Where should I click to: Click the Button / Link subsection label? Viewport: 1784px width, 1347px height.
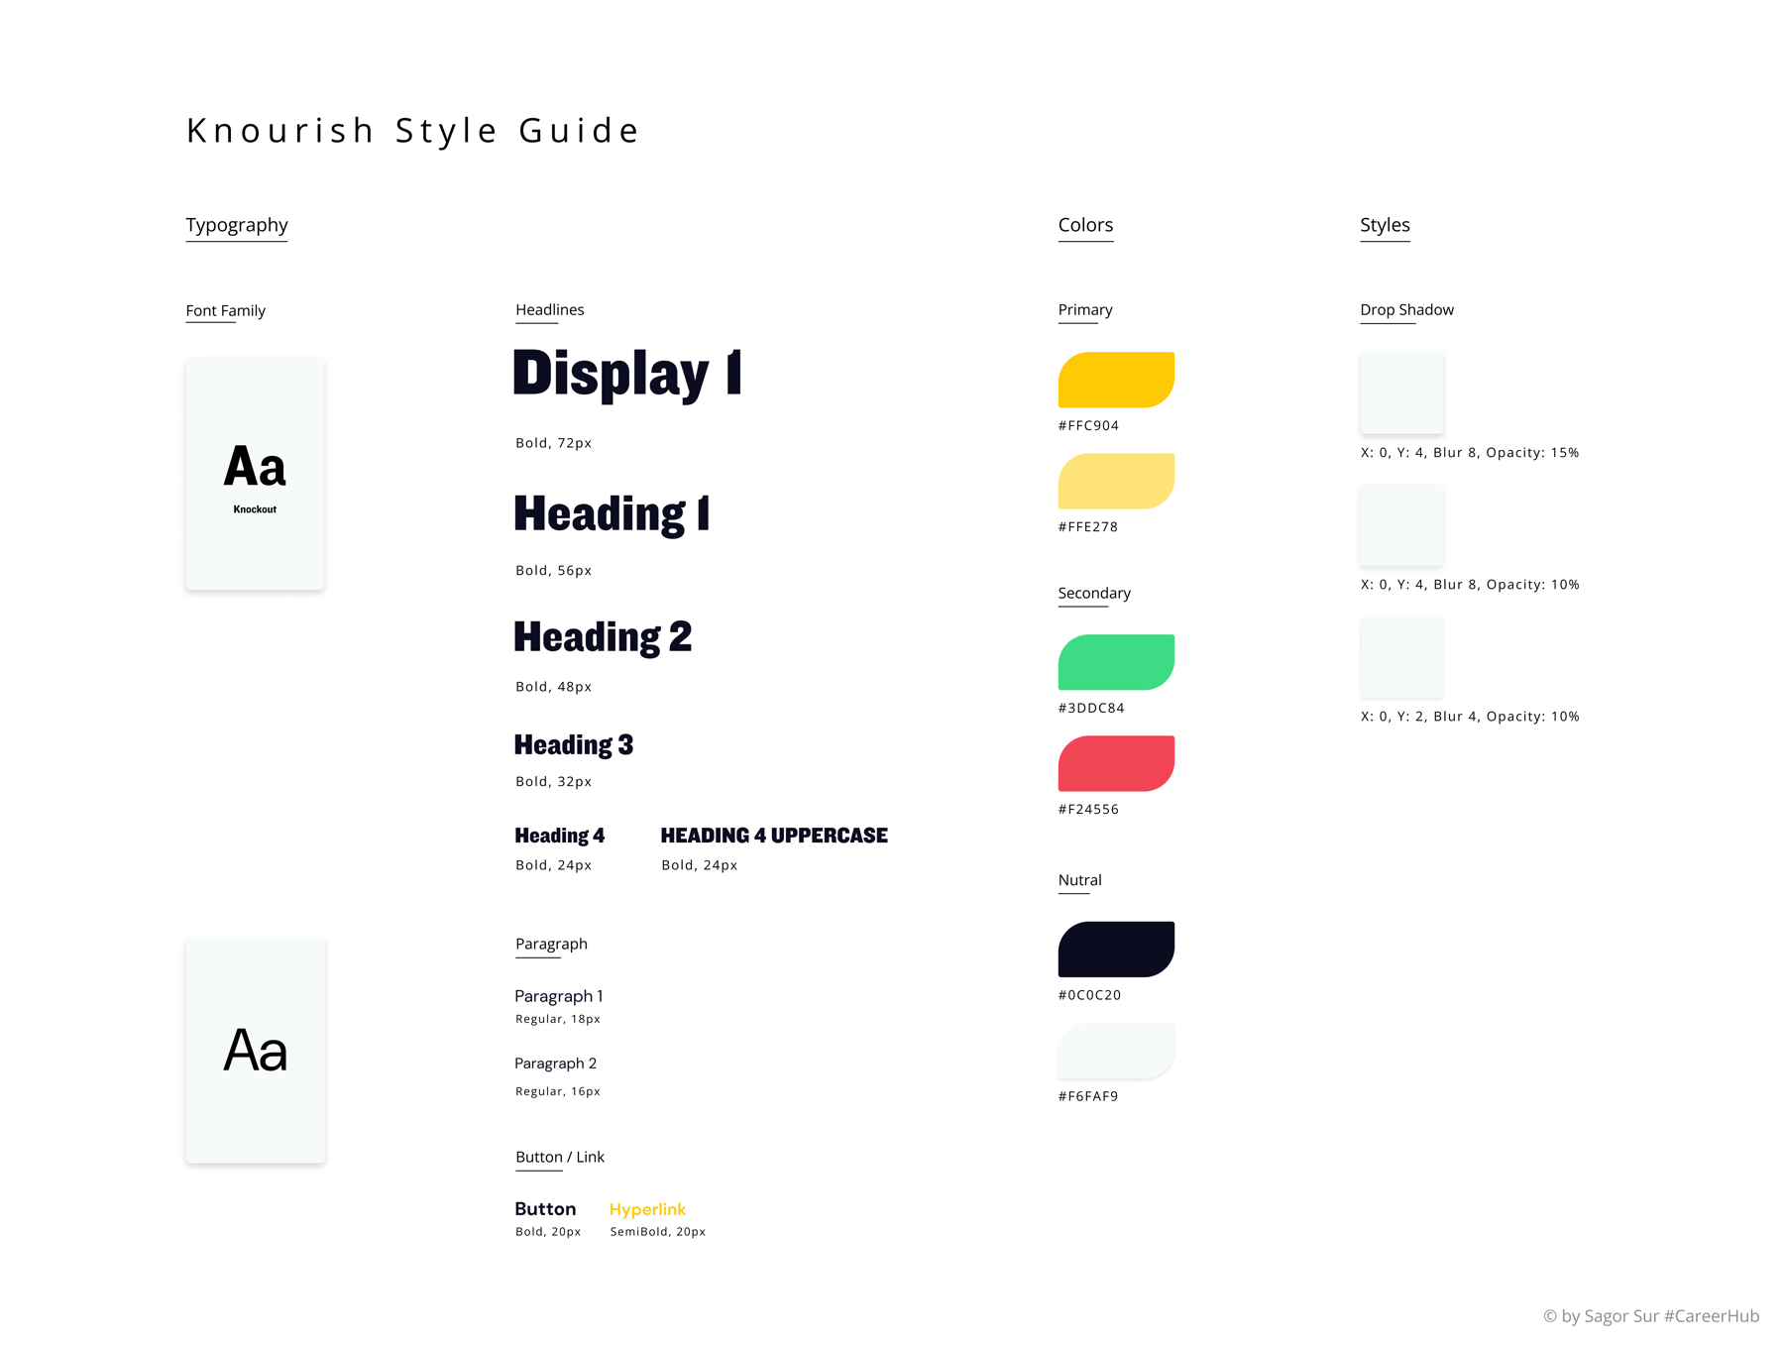pos(560,1157)
